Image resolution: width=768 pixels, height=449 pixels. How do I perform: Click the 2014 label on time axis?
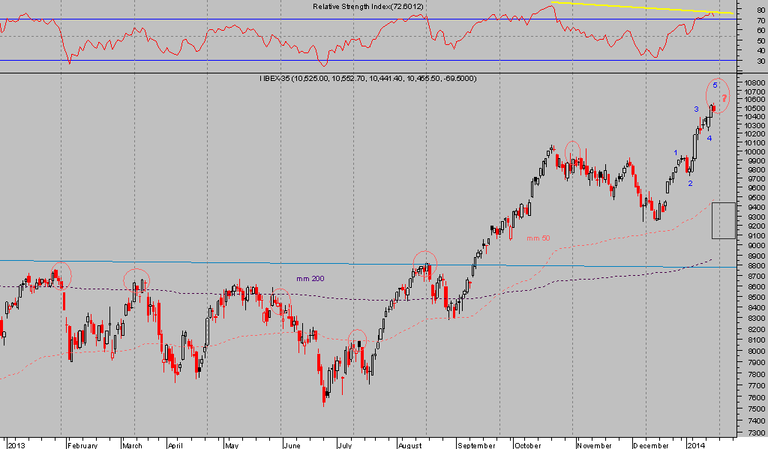click(697, 445)
